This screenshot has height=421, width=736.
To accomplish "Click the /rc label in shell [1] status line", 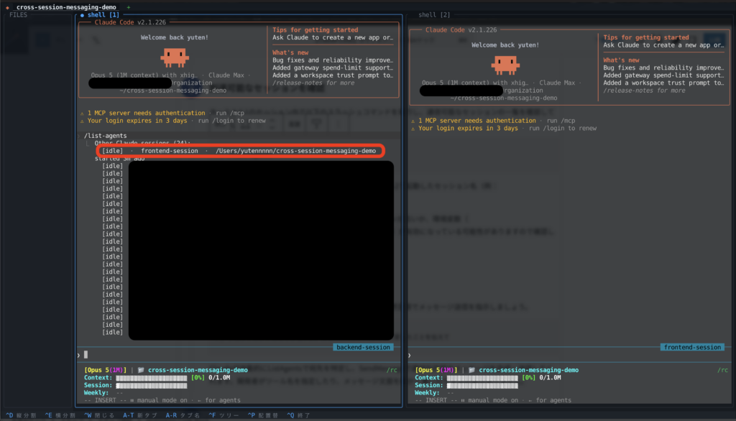I will [x=392, y=370].
